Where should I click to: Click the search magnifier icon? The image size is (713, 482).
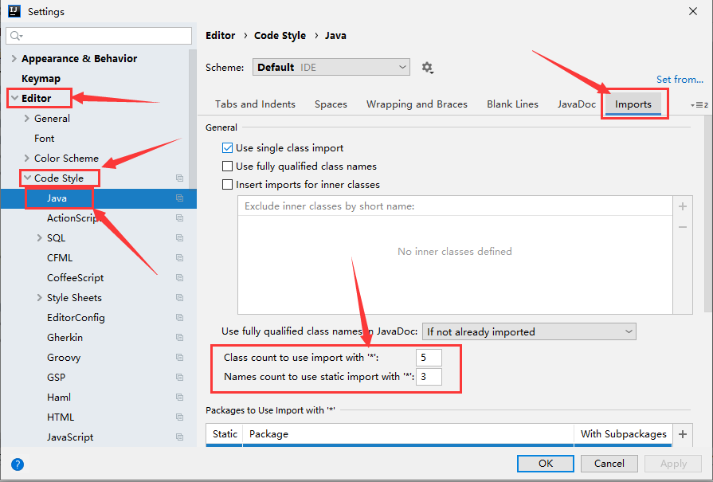coord(16,36)
